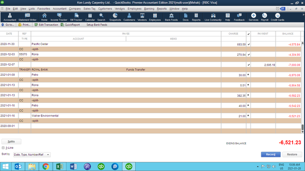Click the Restore button
The image size is (305, 171).
[x=292, y=155]
